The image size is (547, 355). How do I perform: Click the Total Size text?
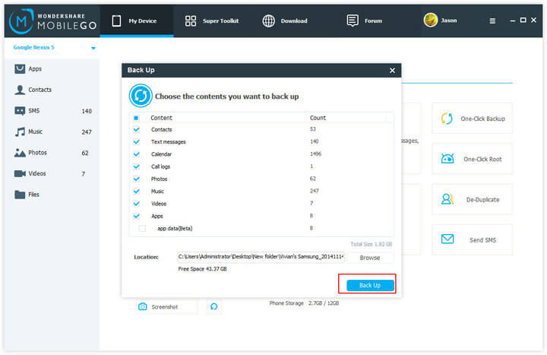point(372,244)
